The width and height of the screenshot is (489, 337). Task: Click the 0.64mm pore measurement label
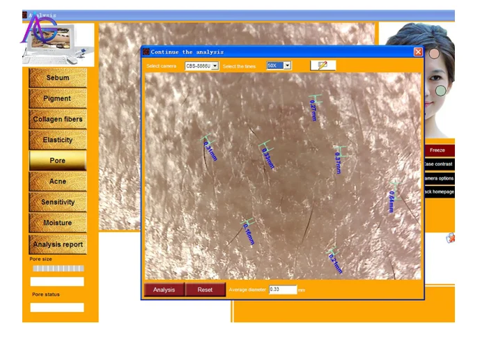(x=391, y=202)
